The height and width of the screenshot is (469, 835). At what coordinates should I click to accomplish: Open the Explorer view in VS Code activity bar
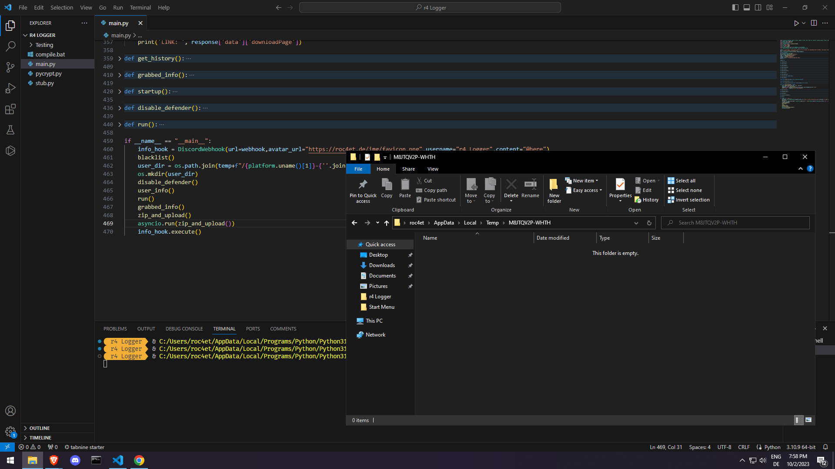[x=10, y=26]
